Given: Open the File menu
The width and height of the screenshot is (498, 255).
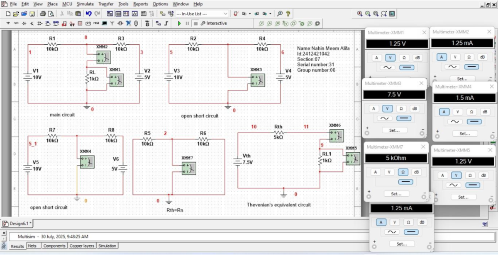Looking at the screenshot, I should tap(13, 4).
